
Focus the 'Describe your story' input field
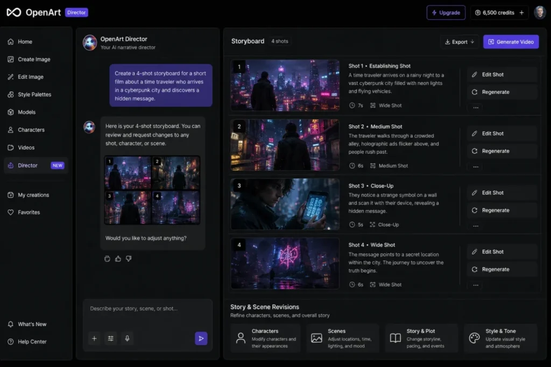(x=147, y=309)
